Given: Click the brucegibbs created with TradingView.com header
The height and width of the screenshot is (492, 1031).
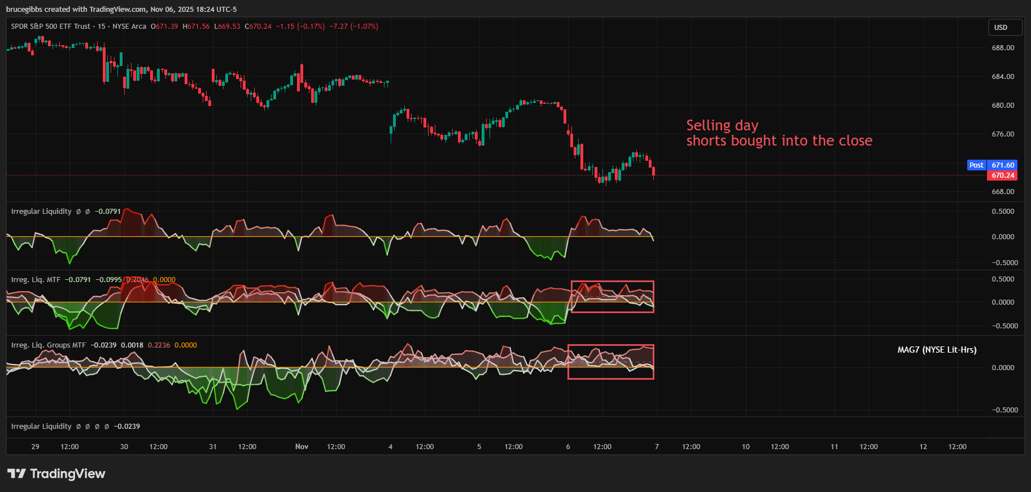Looking at the screenshot, I should [x=121, y=9].
